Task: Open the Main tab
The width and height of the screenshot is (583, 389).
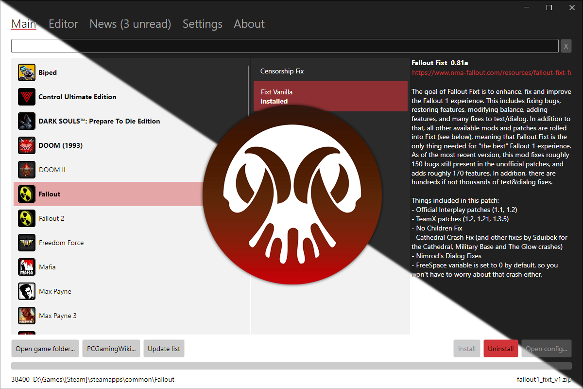Action: coord(24,24)
